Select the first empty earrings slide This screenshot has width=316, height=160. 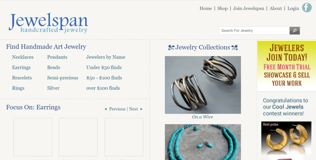click(x=33, y=137)
